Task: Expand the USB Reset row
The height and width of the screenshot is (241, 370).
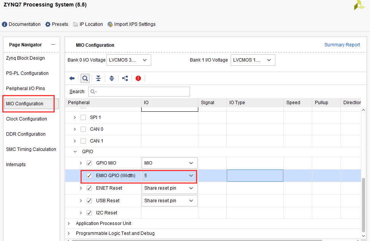Action: (x=81, y=201)
